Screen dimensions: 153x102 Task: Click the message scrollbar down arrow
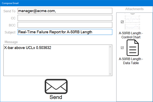pyautogui.click(x=110, y=74)
